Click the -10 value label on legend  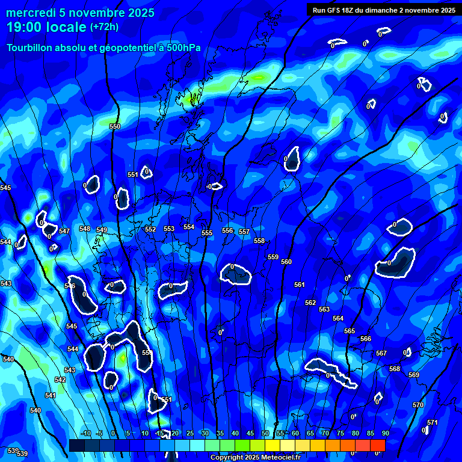85,433
